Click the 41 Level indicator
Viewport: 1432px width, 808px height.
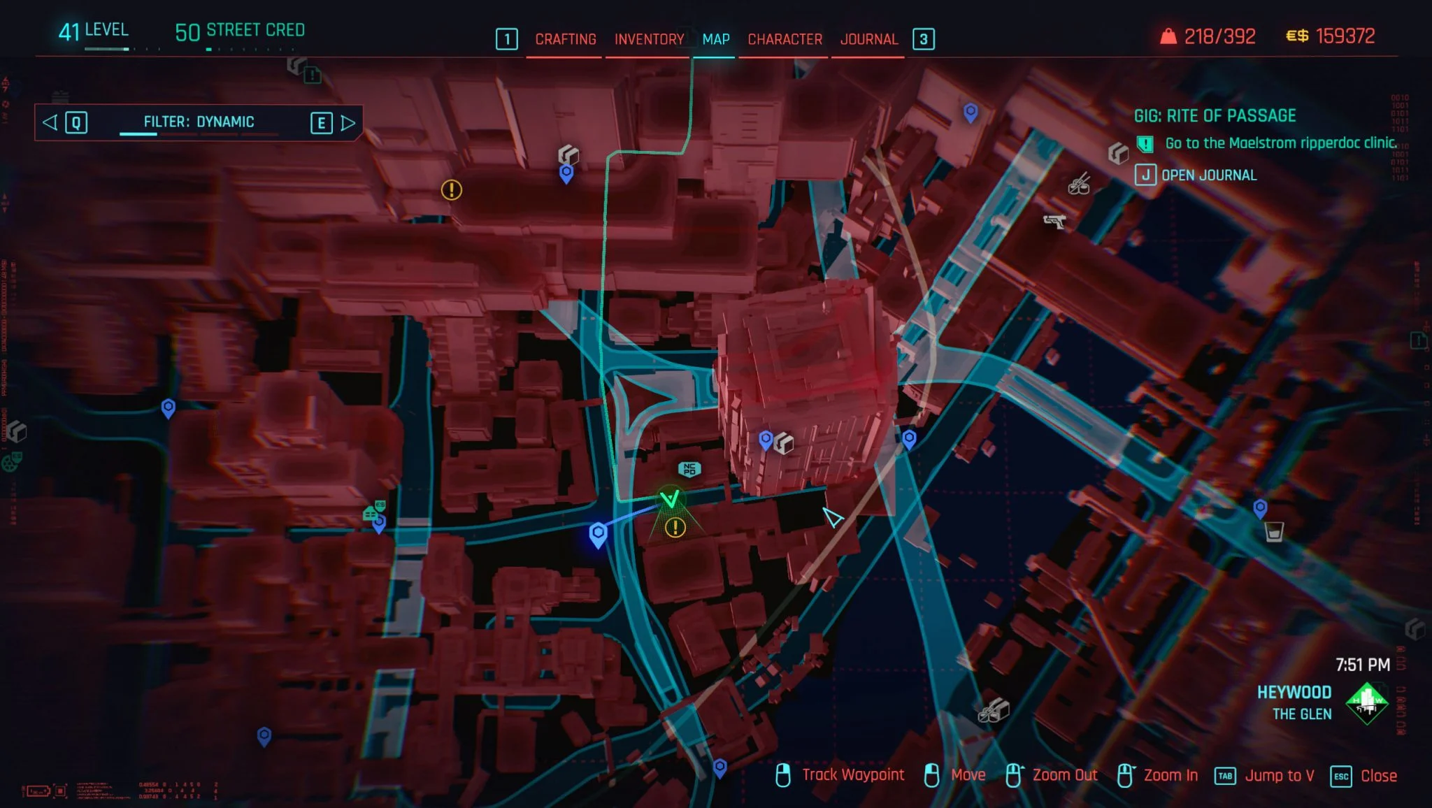coord(93,31)
